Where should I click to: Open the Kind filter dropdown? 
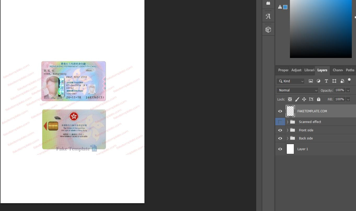tap(290, 81)
